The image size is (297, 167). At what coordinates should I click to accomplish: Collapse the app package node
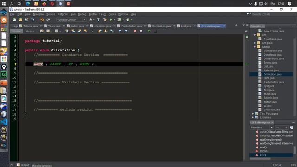coord(255,35)
